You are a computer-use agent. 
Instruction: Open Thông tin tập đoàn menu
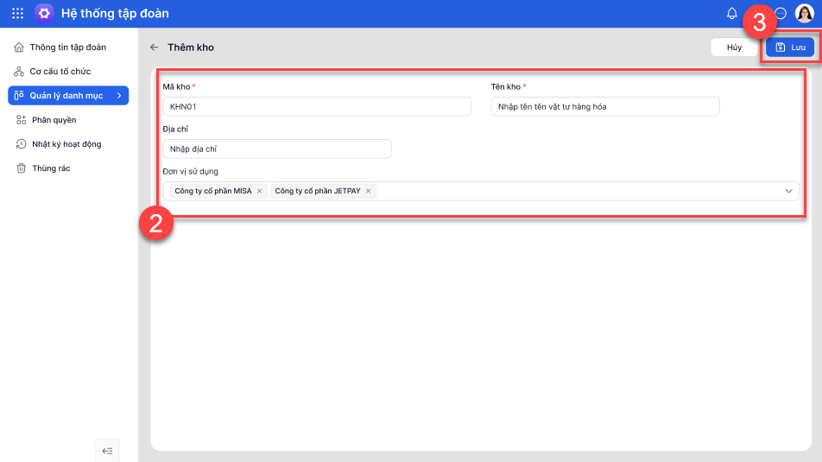[67, 47]
